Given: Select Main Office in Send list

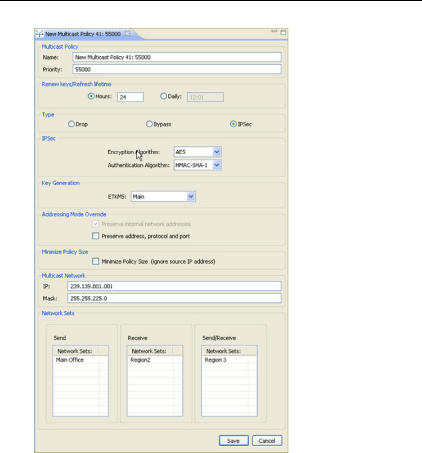Looking at the screenshot, I should pos(70,360).
